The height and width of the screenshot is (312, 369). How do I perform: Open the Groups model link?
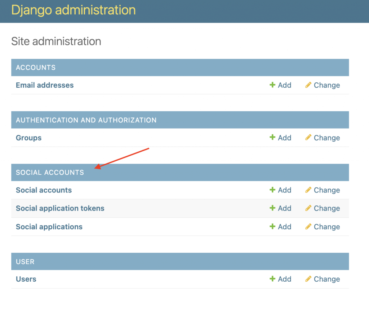29,138
